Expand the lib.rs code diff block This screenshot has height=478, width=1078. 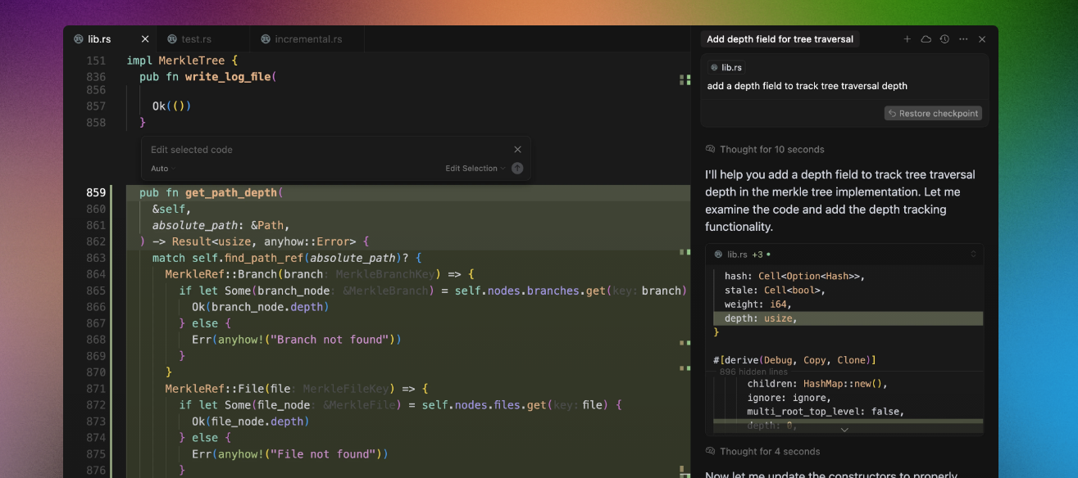click(973, 255)
